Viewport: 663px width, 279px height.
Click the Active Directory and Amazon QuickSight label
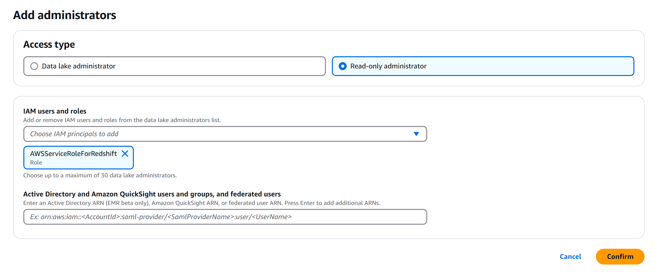[x=152, y=194]
